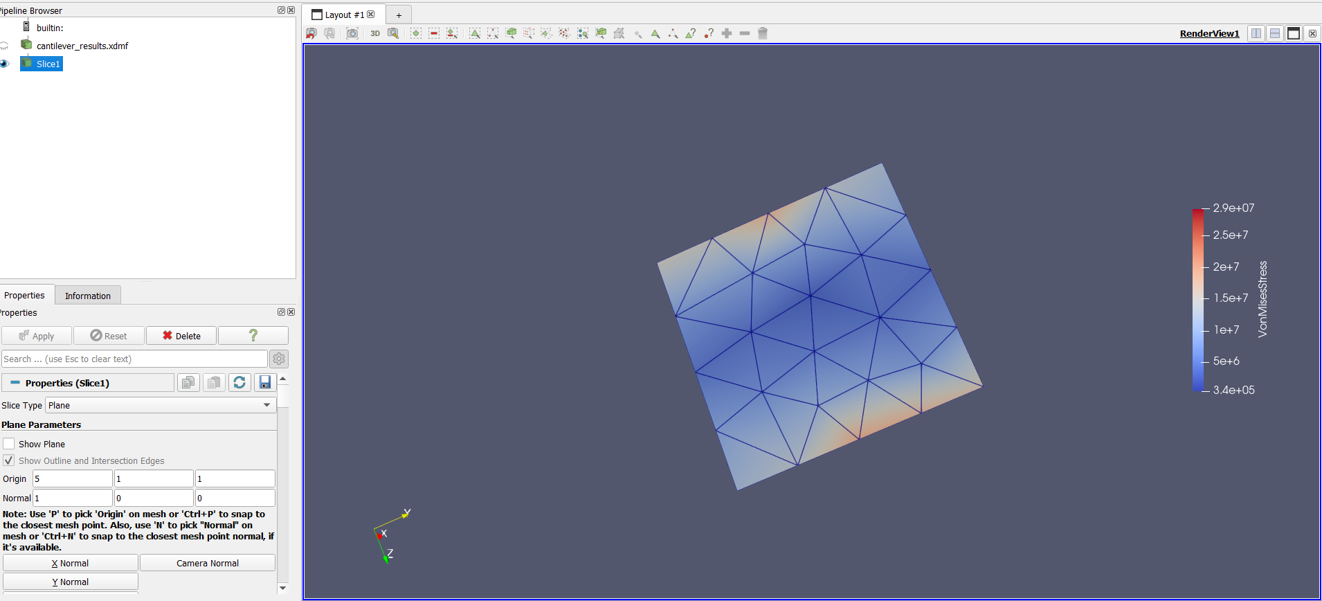1322x601 pixels.
Task: Shrink selection with the minus icon
Action: (x=745, y=33)
